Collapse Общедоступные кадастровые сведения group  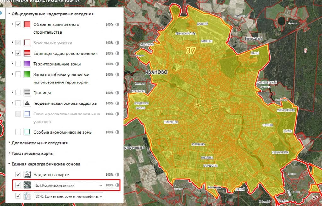tap(9, 14)
